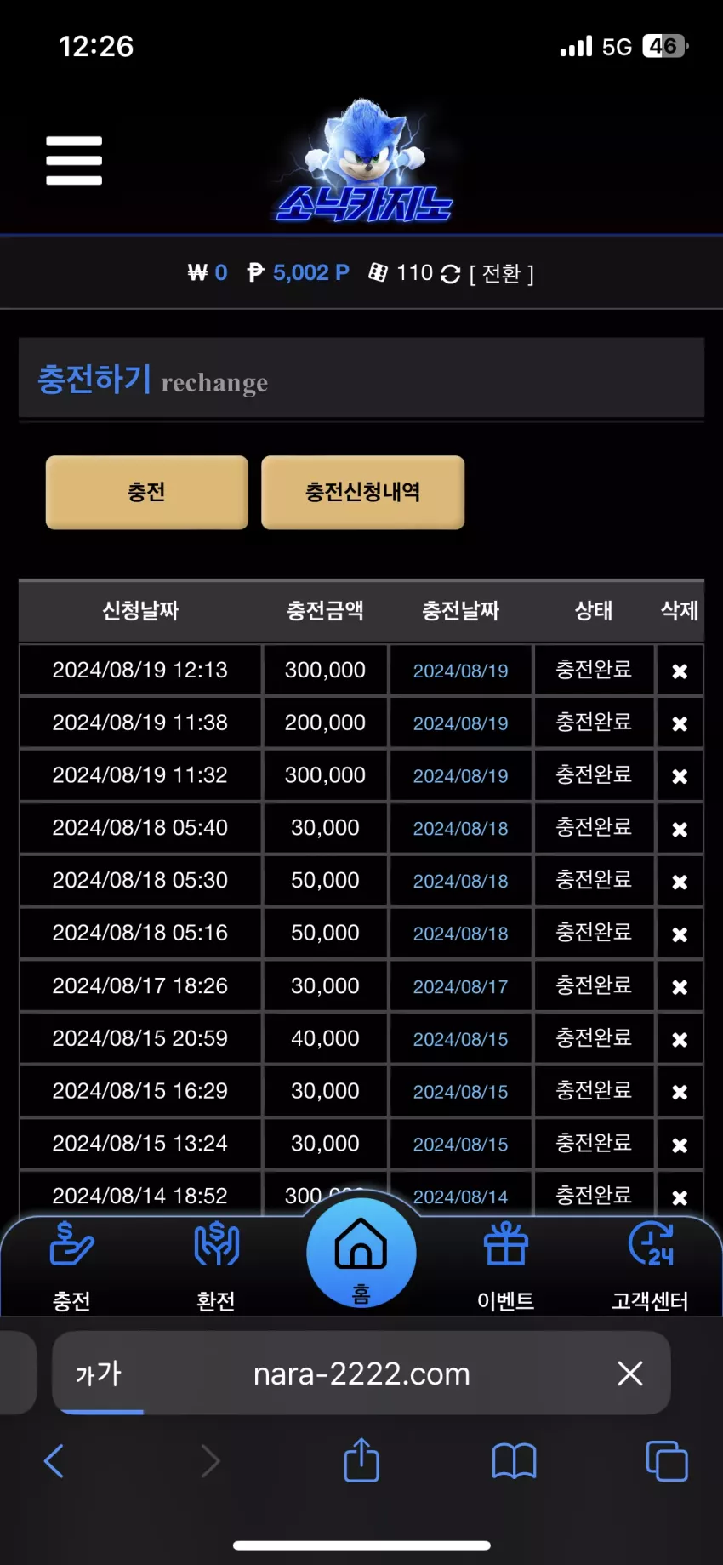Delete the 2024/08/19 12:13 record
This screenshot has height=1565, width=723.
coord(680,671)
